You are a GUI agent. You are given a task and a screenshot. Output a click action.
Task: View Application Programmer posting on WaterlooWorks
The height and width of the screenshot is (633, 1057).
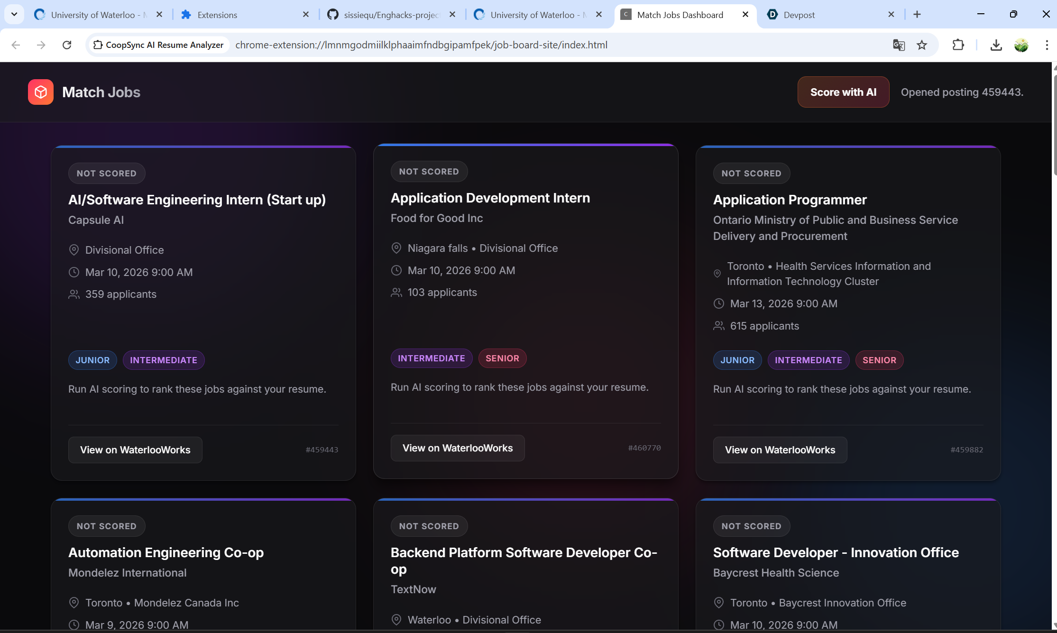click(x=780, y=450)
